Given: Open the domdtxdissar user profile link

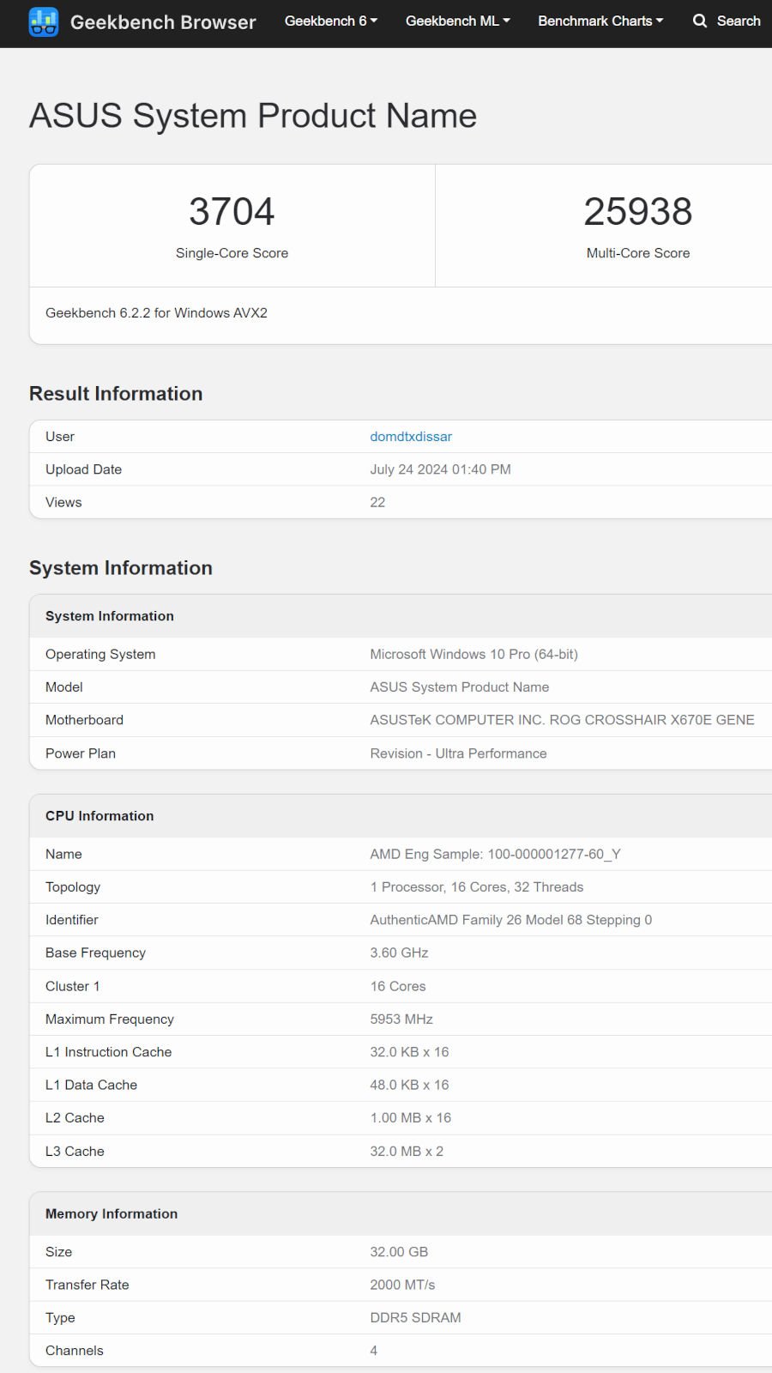Looking at the screenshot, I should [410, 436].
